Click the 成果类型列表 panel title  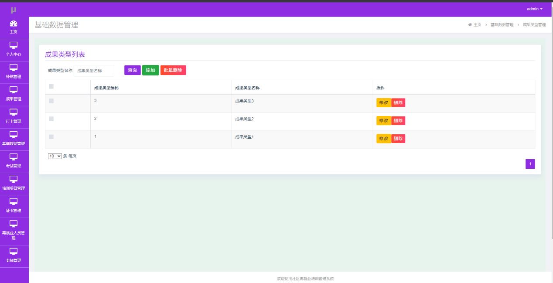pos(65,55)
